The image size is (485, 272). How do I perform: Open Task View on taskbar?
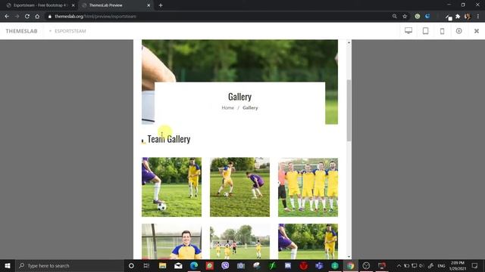(x=146, y=265)
